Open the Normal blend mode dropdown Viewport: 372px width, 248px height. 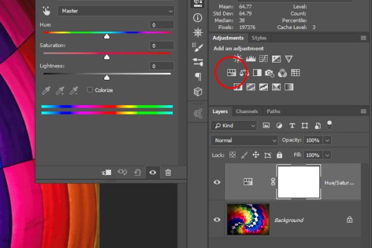click(244, 140)
